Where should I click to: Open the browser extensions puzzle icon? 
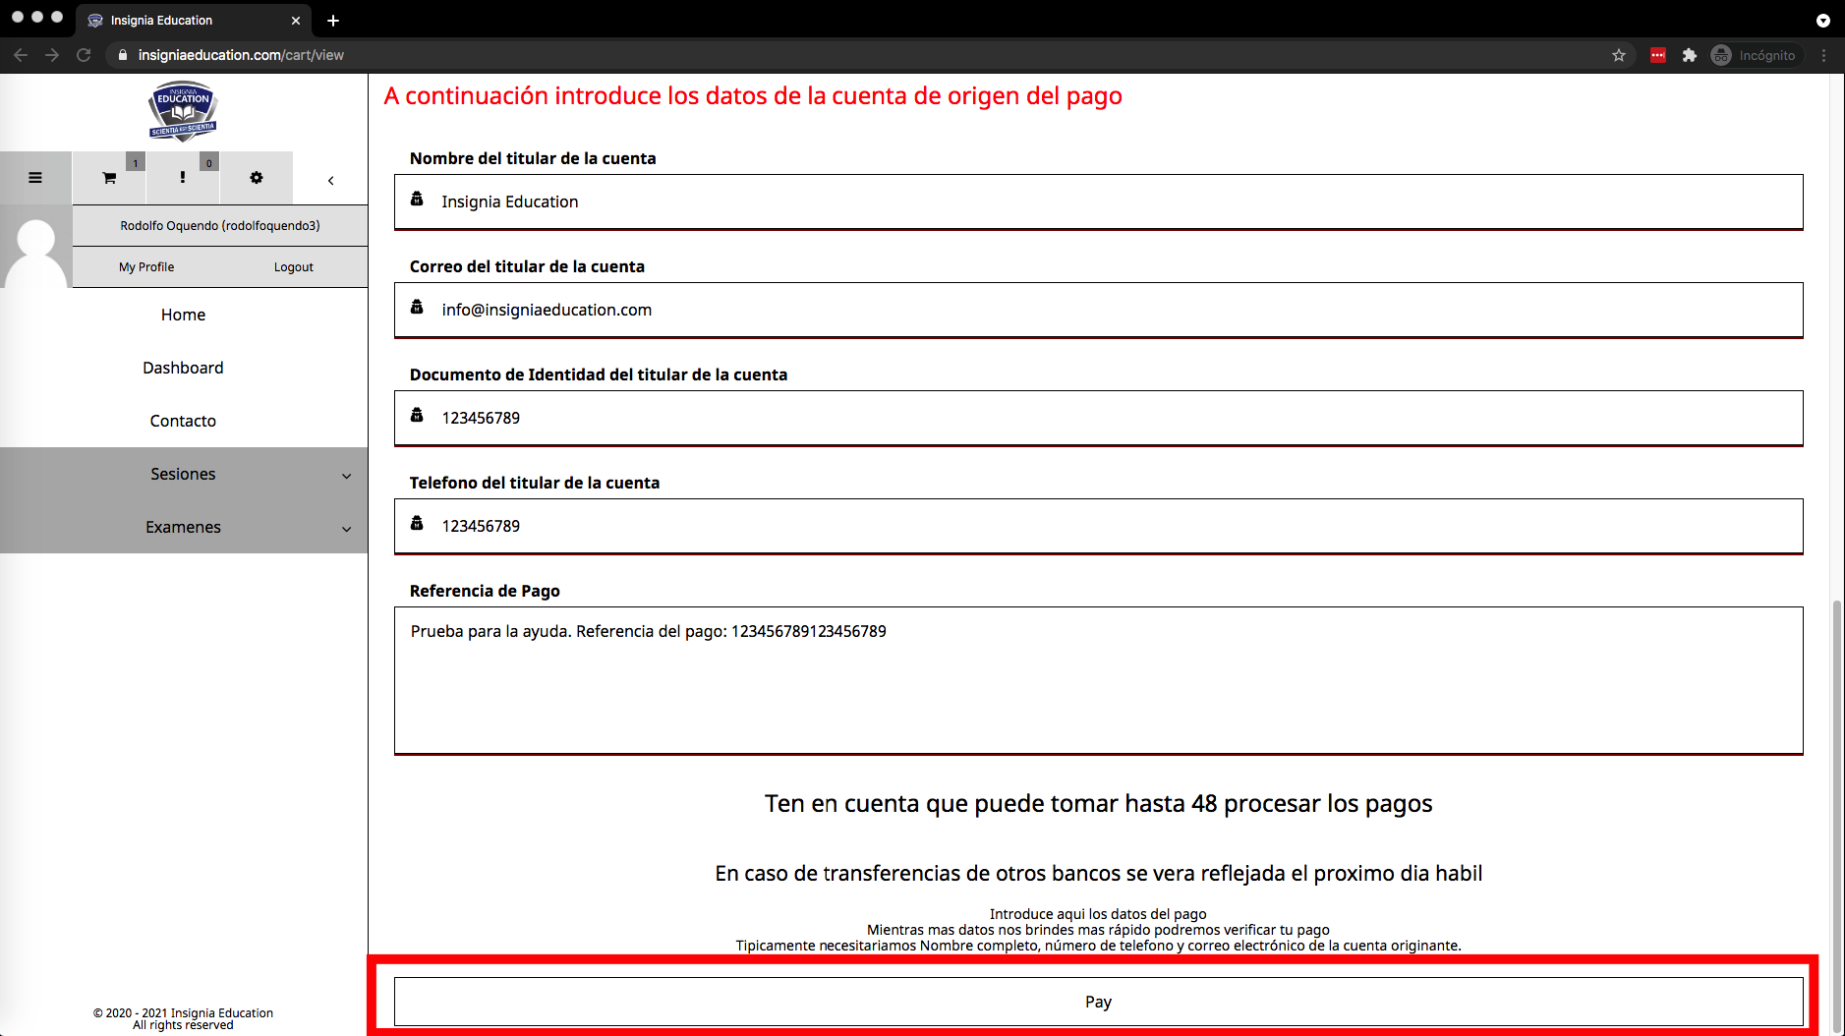(1690, 55)
